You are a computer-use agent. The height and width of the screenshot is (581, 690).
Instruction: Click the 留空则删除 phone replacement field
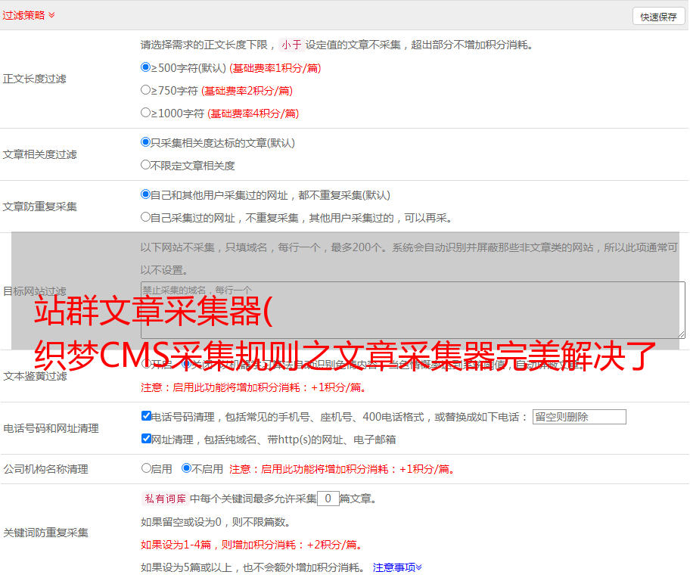[x=579, y=417]
